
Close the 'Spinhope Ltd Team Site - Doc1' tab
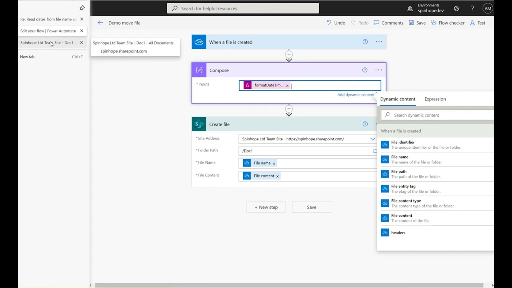pos(82,42)
